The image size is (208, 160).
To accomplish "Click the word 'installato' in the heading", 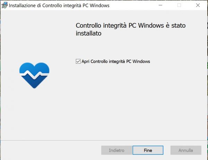I will coord(88,34).
